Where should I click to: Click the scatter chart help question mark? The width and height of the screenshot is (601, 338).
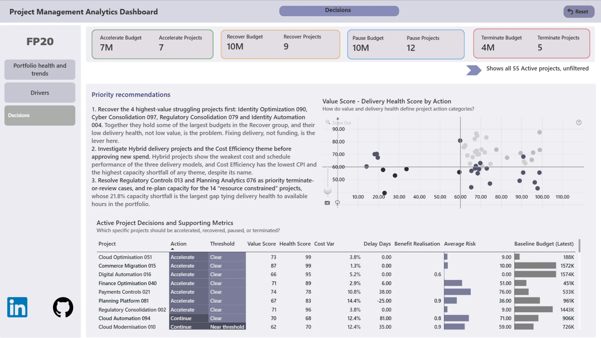579,122
